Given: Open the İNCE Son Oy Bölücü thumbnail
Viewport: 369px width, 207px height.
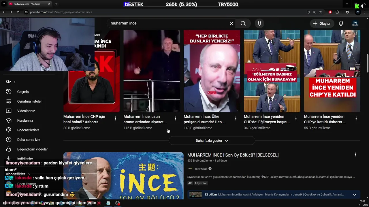Looking at the screenshot, I should (x=123, y=176).
